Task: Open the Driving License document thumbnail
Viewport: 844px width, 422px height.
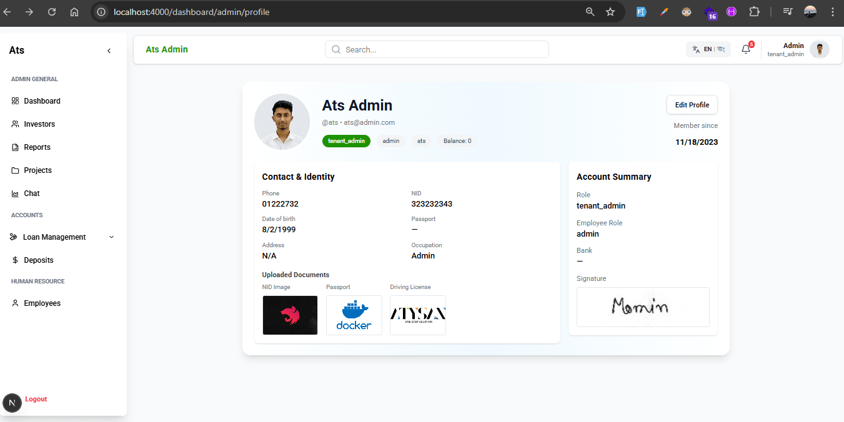Action: click(417, 315)
